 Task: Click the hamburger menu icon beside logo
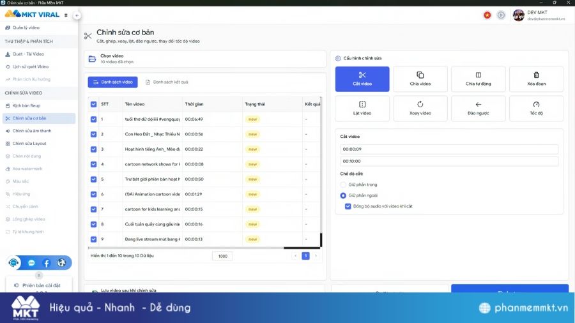pyautogui.click(x=66, y=15)
